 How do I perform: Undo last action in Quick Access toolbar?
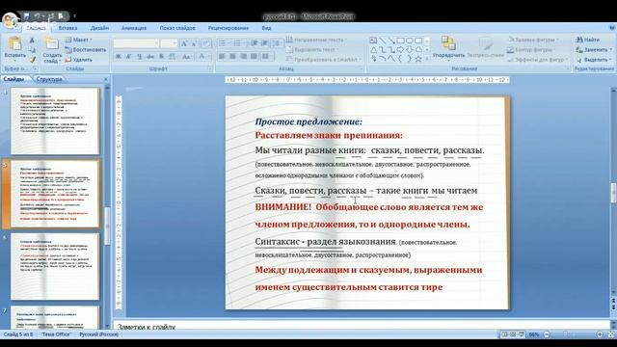[x=38, y=16]
